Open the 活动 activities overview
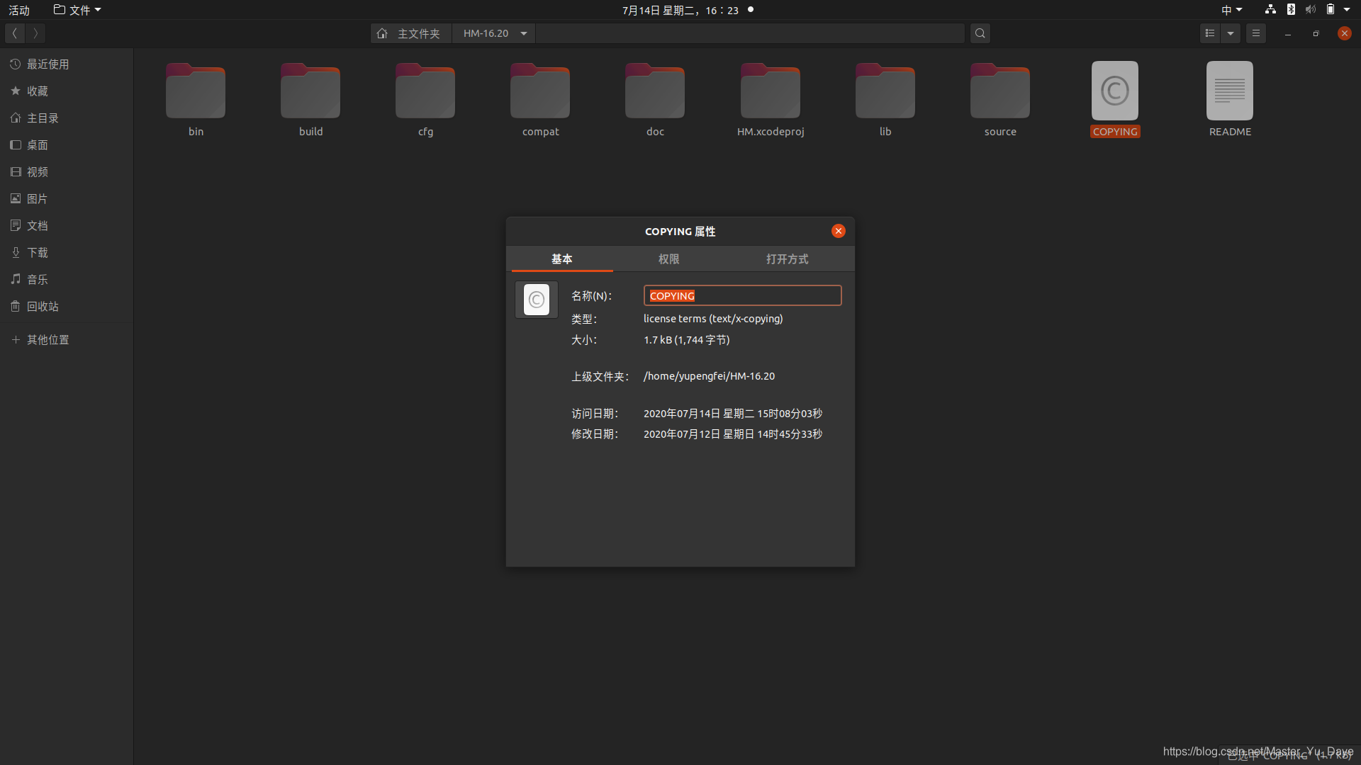This screenshot has height=765, width=1361. point(19,10)
